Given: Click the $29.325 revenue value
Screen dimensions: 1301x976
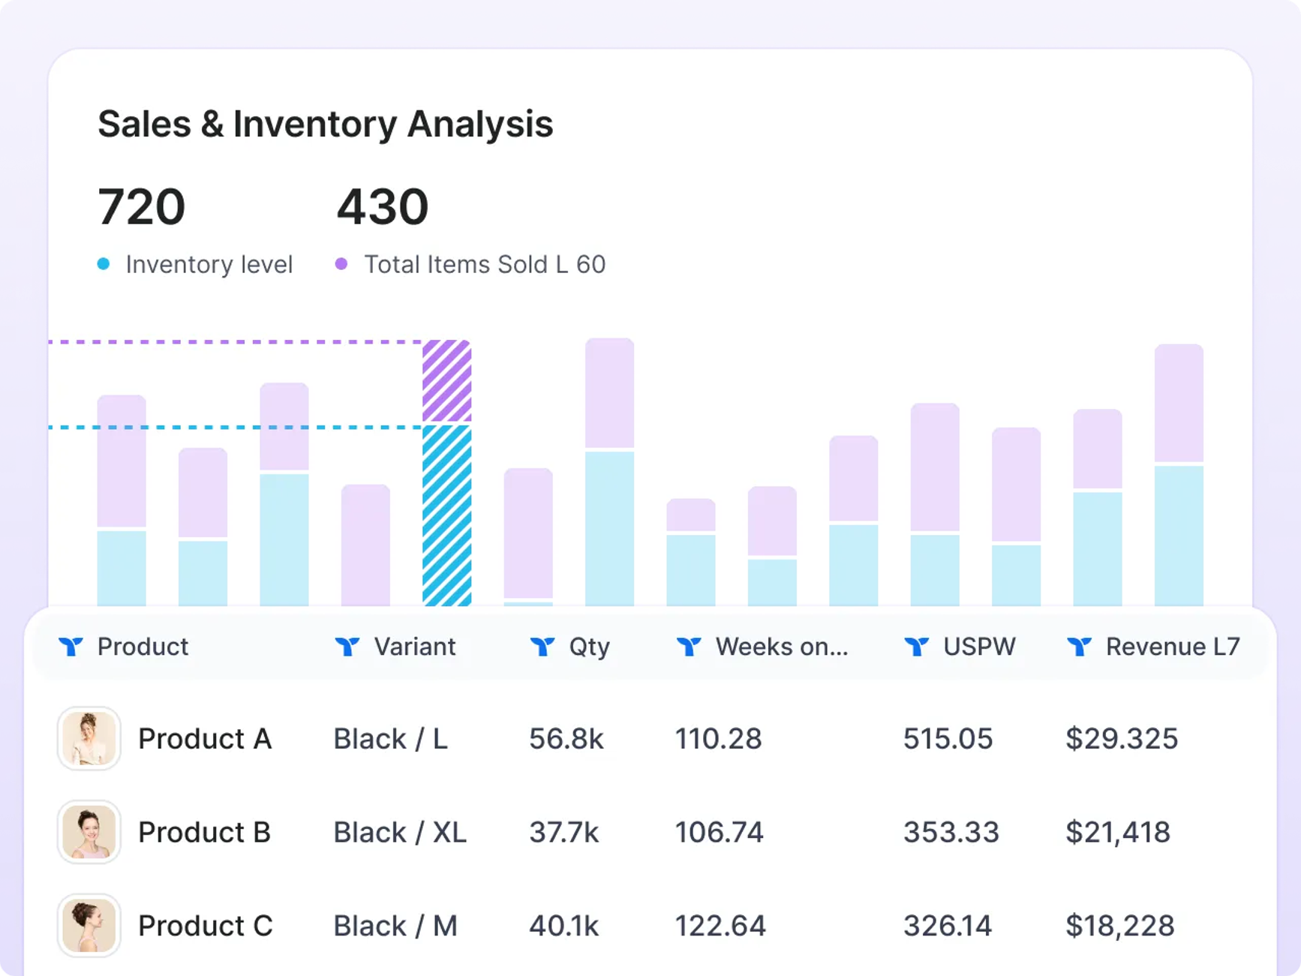Looking at the screenshot, I should click(1122, 739).
